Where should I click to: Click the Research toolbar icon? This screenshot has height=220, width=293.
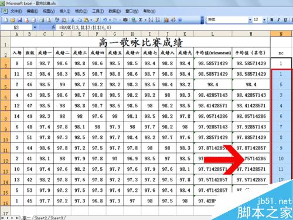tap(64, 20)
